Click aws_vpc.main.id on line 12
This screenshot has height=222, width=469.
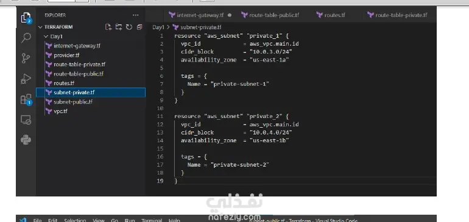pyautogui.click(x=274, y=124)
